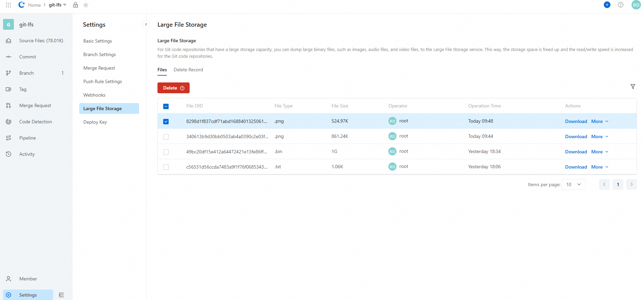Toggle the select-all header checkbox
The height and width of the screenshot is (300, 642).
166,106
